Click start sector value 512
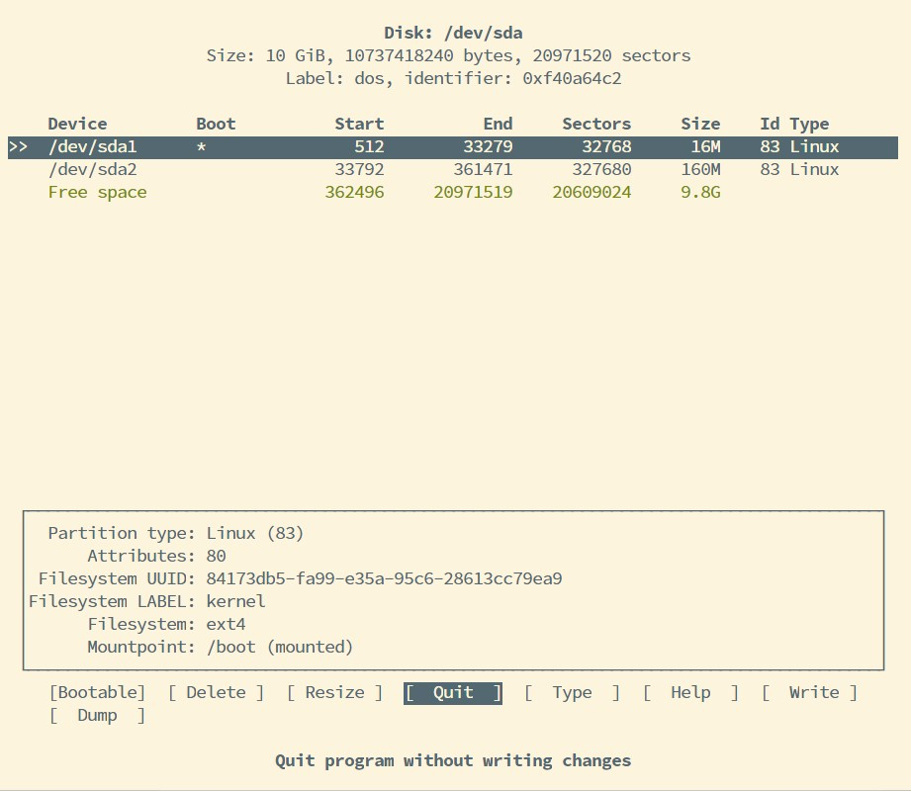Screen dimensions: 911x791 click(370, 147)
